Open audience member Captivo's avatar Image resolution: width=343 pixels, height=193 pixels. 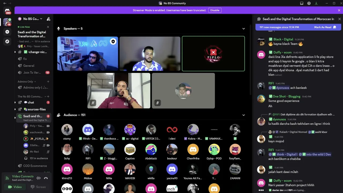[x=130, y=150]
